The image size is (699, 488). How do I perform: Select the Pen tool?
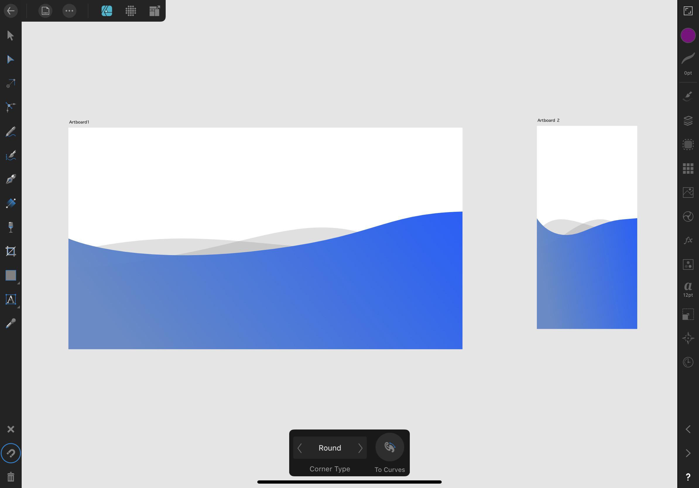[x=11, y=179]
